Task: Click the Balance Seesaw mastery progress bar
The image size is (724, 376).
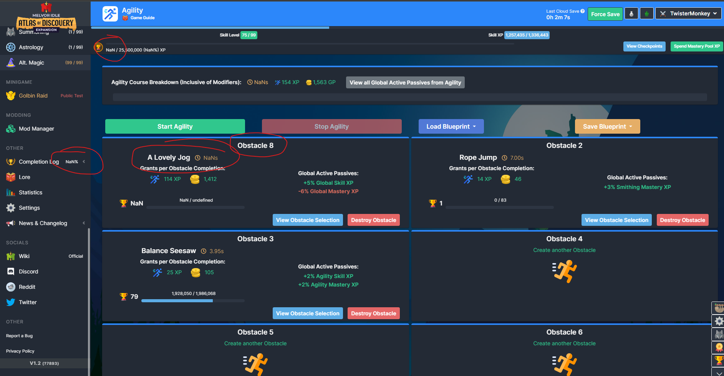Action: (193, 300)
